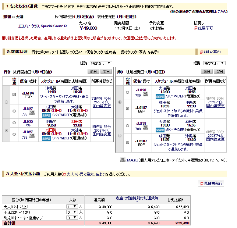
Task: Select JL828 radio in the selected return itinerary
Action: 127,92
